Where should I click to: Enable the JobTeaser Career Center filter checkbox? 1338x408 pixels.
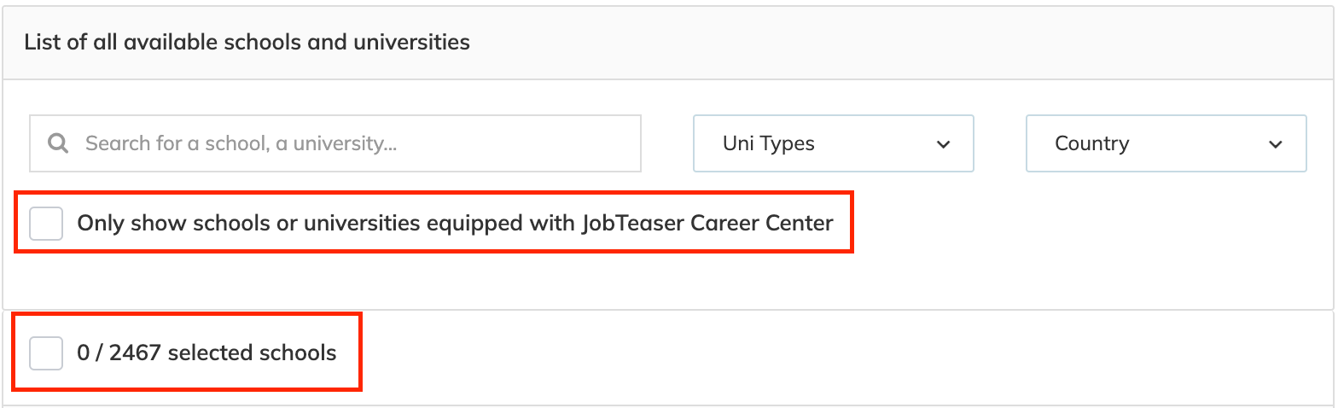46,224
